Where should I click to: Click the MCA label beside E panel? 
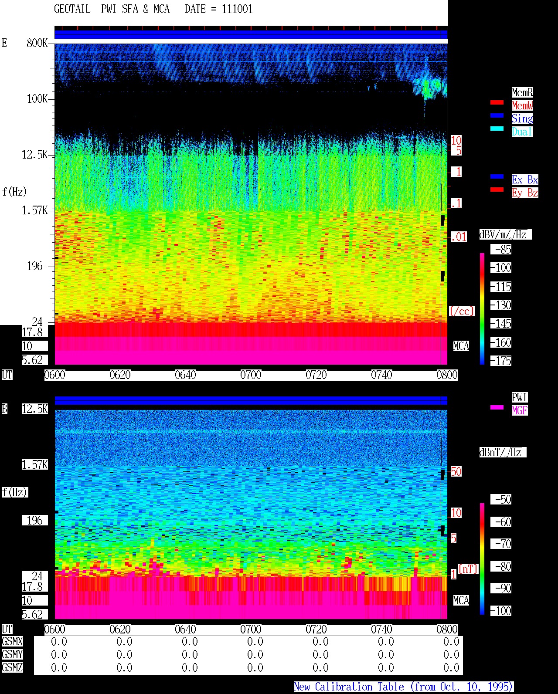[x=461, y=346]
